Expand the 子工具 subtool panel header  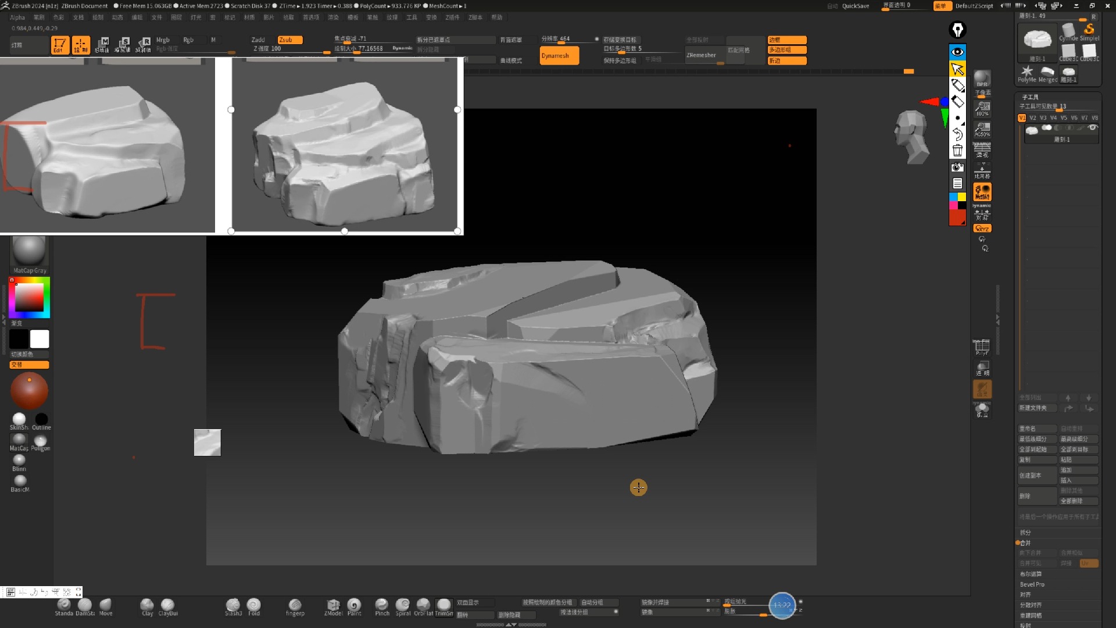click(x=1030, y=97)
